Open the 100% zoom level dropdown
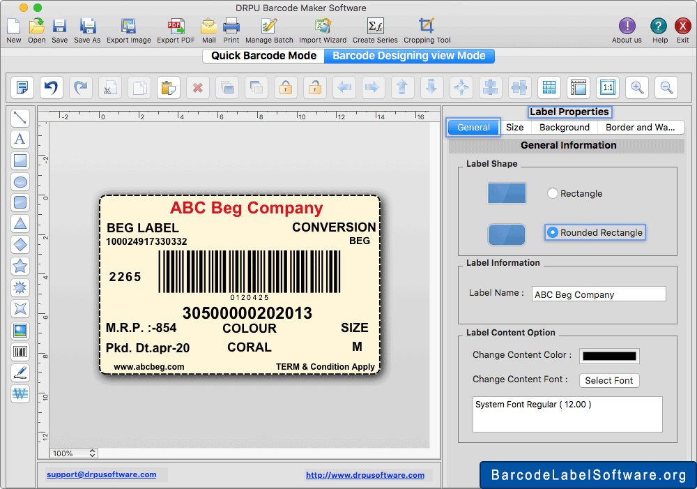This screenshot has width=697, height=489. coord(73,453)
